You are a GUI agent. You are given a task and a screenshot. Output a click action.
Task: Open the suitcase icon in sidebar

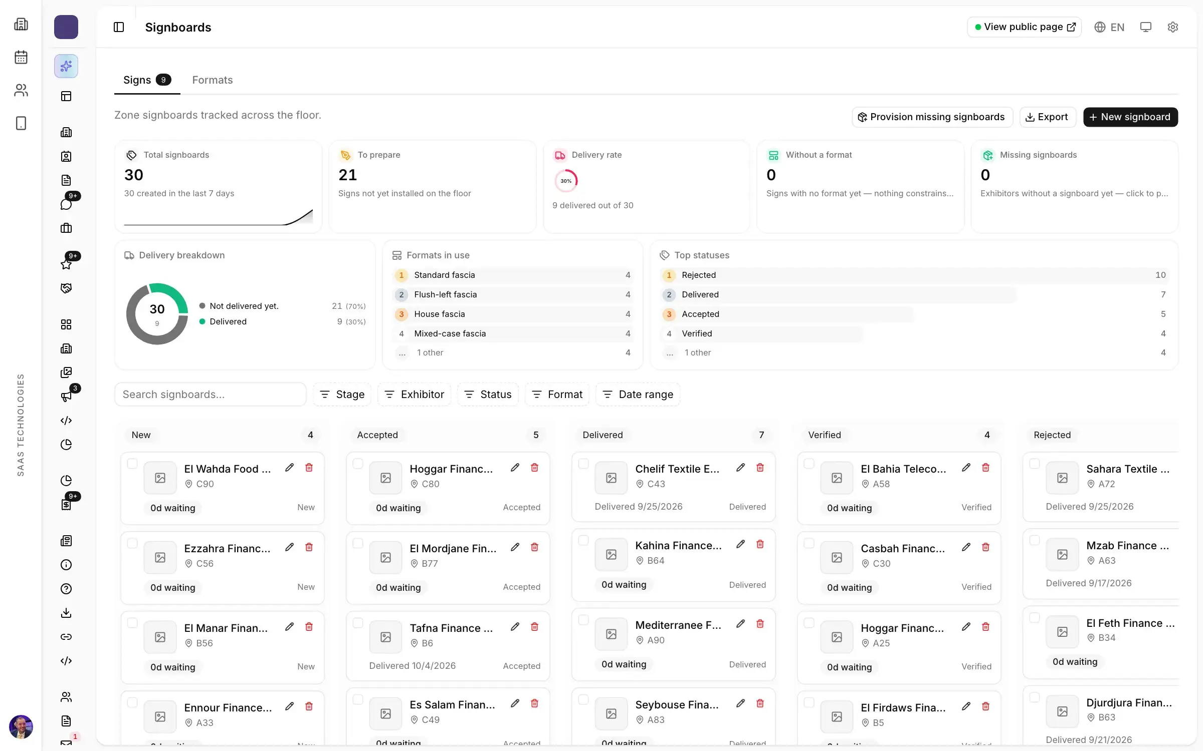coord(66,228)
